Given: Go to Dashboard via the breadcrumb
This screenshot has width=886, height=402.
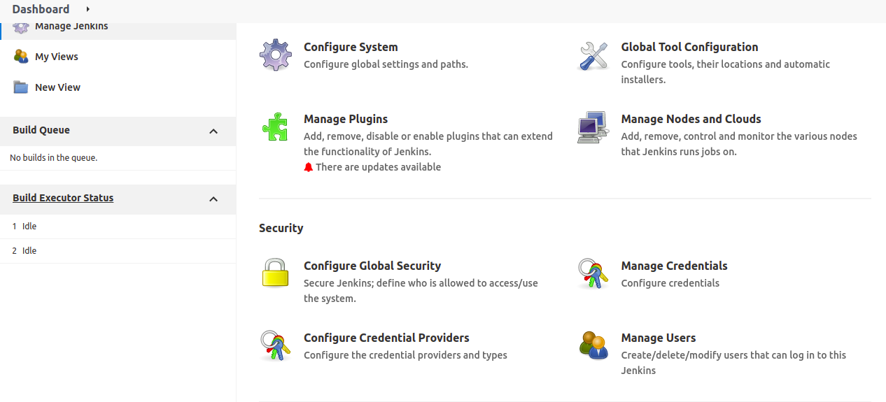Looking at the screenshot, I should 41,9.
